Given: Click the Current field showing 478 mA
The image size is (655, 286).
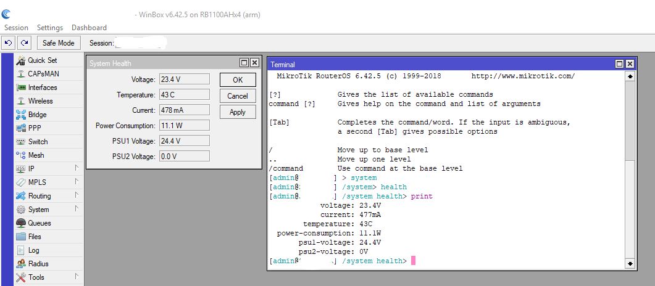Looking at the screenshot, I should (x=184, y=110).
